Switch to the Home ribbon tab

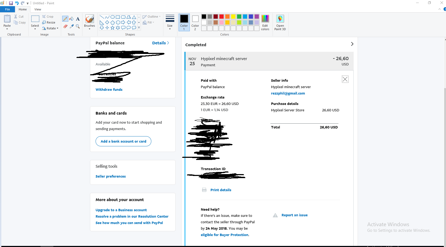[23, 9]
